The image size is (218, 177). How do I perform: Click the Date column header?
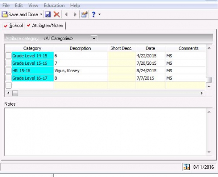pyautogui.click(x=150, y=48)
